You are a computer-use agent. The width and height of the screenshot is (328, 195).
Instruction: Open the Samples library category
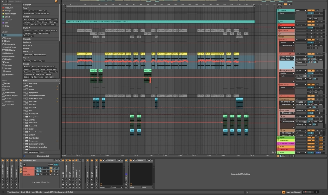[x=9, y=65]
